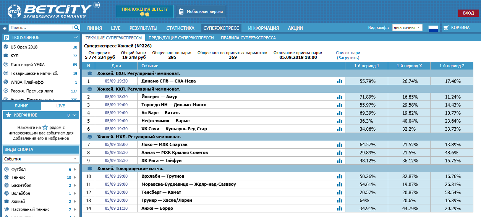Collapse the Популярное section
This screenshot has height=217, width=481.
pos(76,37)
